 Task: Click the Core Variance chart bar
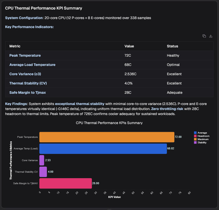(42, 160)
